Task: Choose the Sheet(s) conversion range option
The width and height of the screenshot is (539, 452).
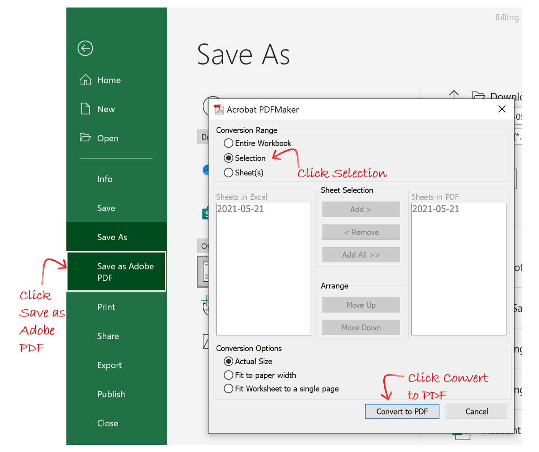Action: pyautogui.click(x=228, y=173)
